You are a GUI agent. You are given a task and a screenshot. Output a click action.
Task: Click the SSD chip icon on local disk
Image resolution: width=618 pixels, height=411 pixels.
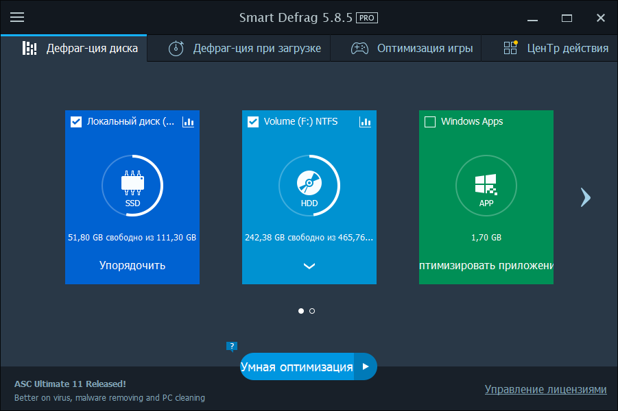click(132, 182)
